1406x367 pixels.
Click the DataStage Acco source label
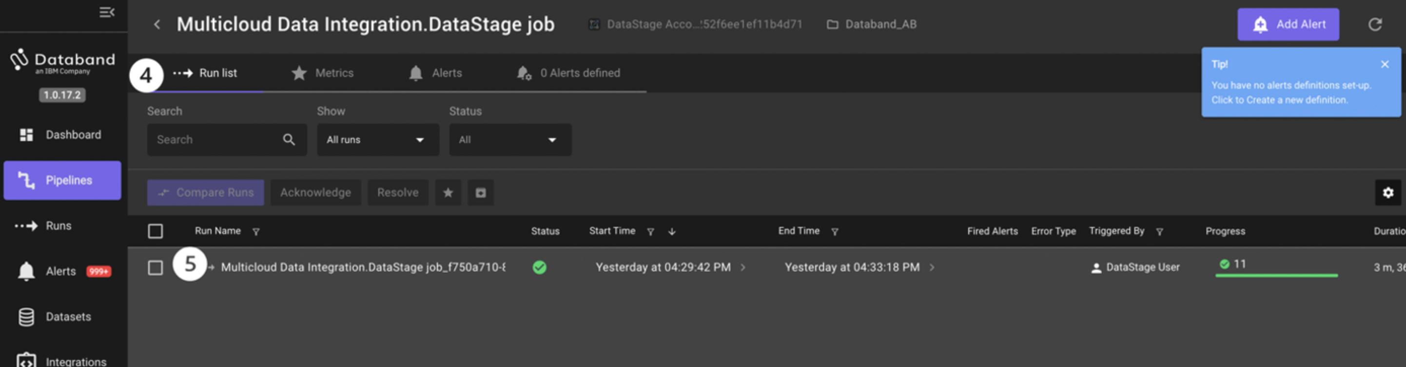pyautogui.click(x=696, y=24)
